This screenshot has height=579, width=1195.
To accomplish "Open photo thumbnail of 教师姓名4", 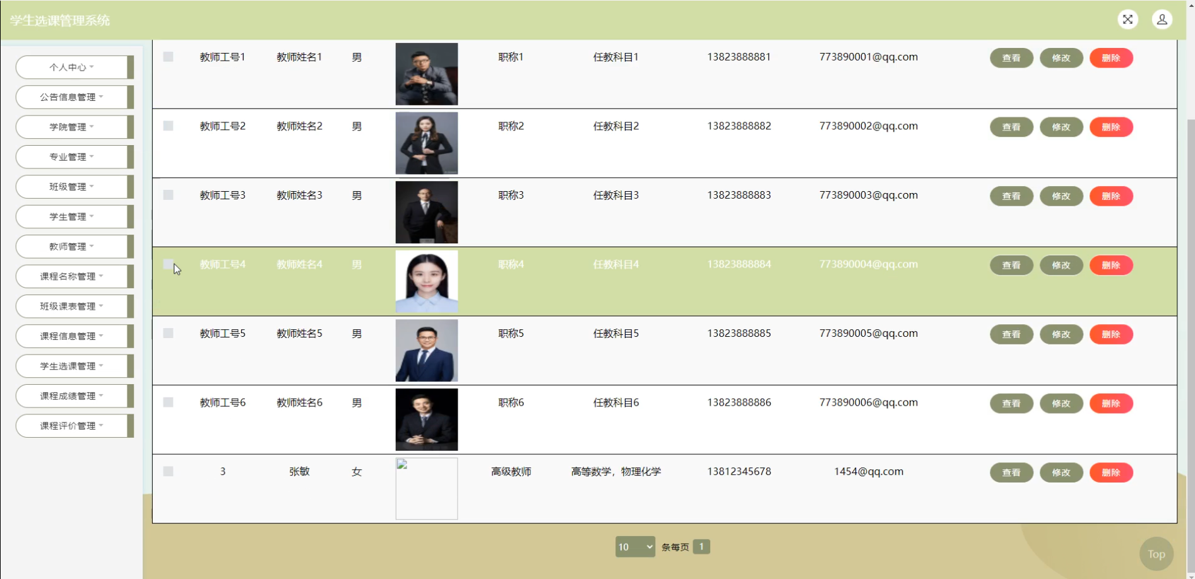I will click(427, 281).
